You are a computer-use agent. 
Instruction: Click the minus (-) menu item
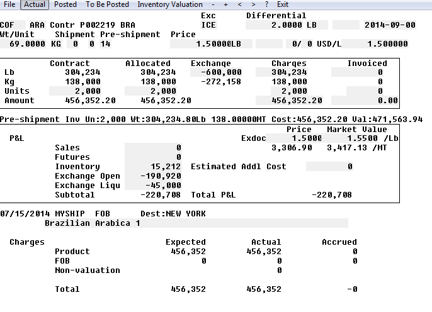[213, 4]
